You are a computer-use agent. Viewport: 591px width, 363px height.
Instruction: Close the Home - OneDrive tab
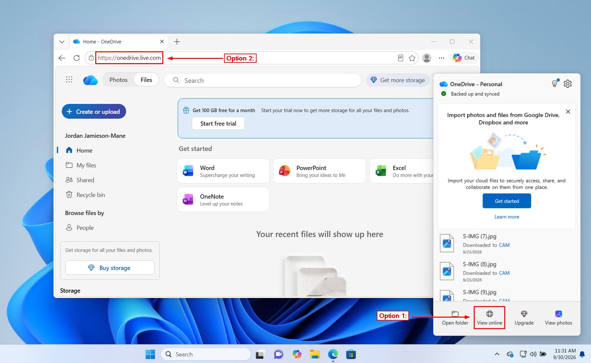162,41
